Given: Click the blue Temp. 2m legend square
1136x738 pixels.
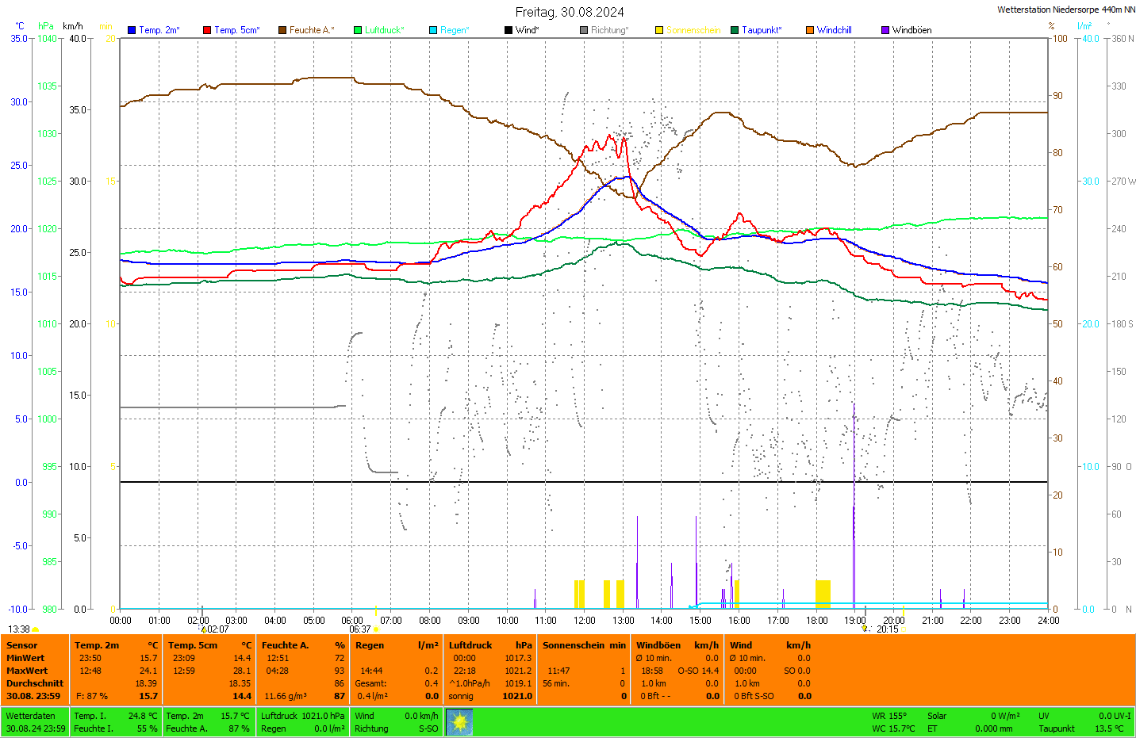Looking at the screenshot, I should click(132, 30).
